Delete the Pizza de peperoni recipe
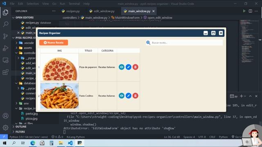Screen dimensions: 262x147 click(136, 67)
